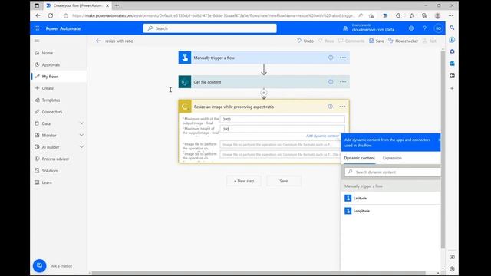Screen dimensions: 491x276
Task: Click Save button below the flow
Action: tap(283, 181)
